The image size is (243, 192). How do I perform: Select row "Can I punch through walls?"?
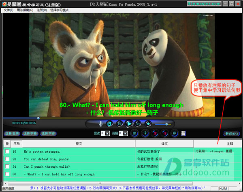pos(122,166)
